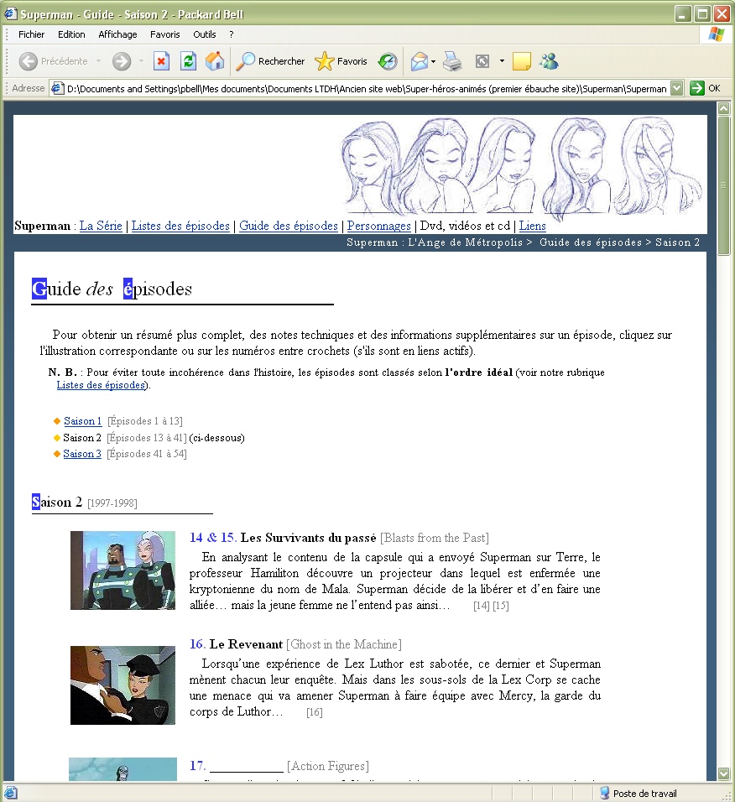Click the Poste de travail zone icon
The image size is (735, 802).
tap(605, 793)
